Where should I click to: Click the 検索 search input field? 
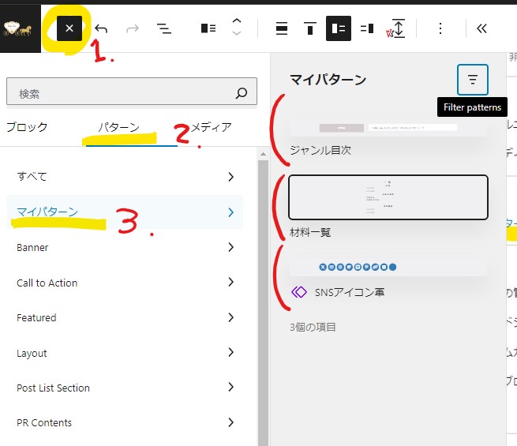[x=124, y=93]
